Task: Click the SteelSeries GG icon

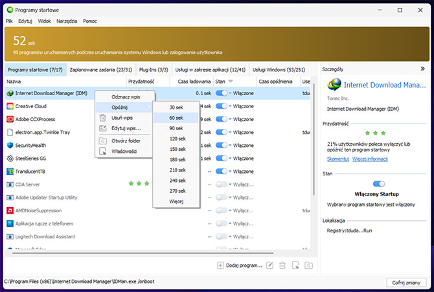Action: [10, 159]
